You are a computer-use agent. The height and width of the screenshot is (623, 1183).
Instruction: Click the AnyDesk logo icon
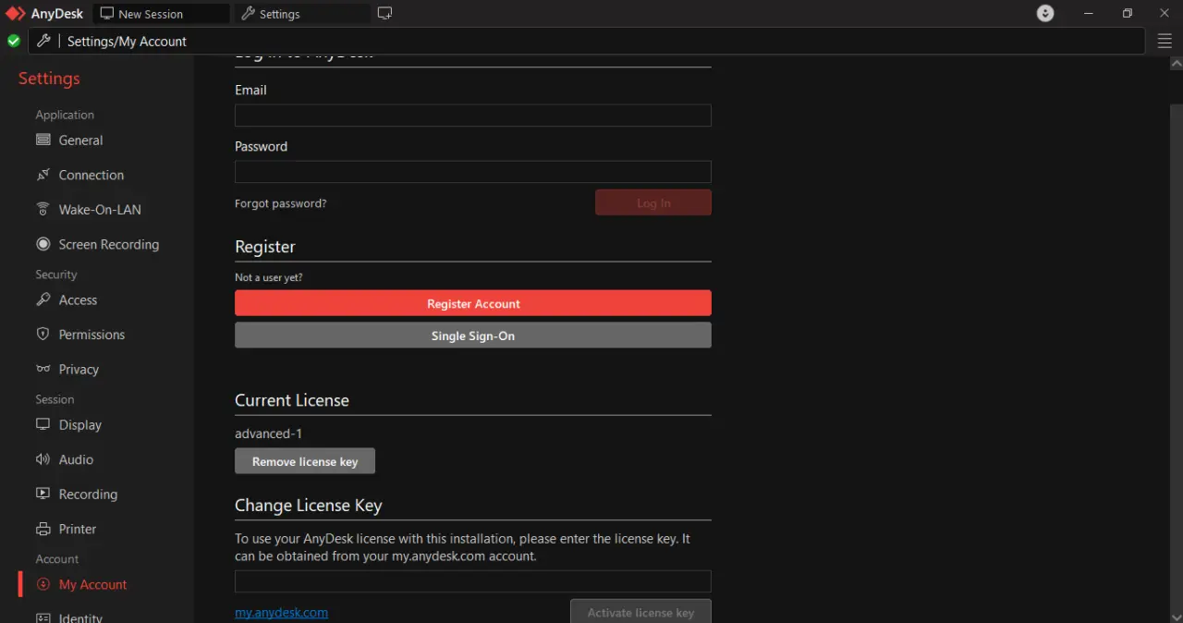[15, 14]
